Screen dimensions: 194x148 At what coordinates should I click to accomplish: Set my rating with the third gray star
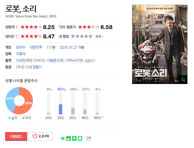tap(82, 36)
